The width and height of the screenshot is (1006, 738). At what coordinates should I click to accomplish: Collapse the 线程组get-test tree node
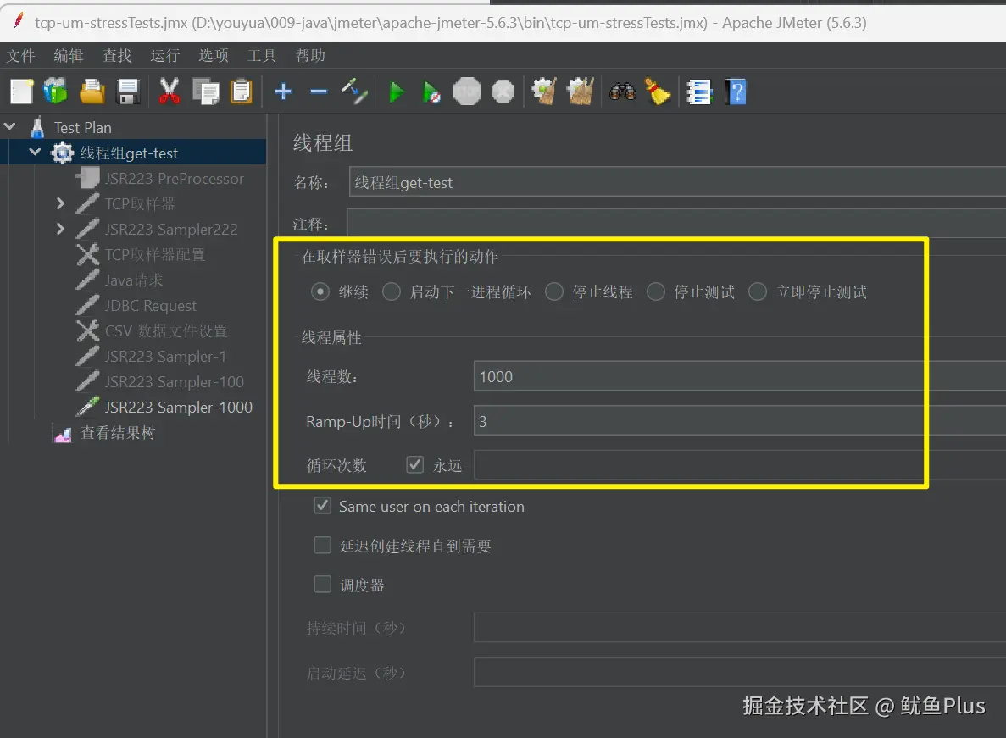(x=36, y=153)
